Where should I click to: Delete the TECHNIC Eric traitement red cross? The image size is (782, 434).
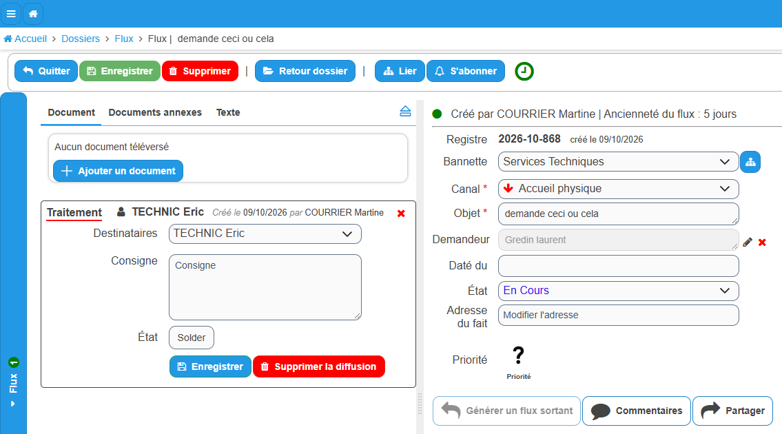tap(401, 214)
